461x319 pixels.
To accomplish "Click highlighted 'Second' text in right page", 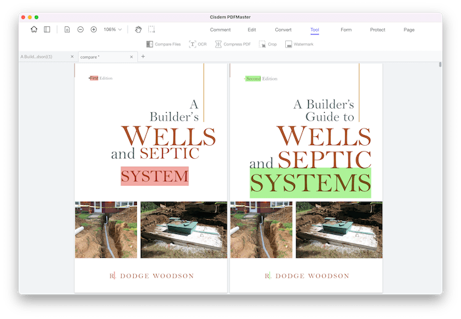I will [x=253, y=78].
